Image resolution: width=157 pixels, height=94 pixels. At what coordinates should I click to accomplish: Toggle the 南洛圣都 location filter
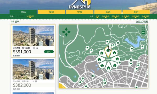coord(136,16)
